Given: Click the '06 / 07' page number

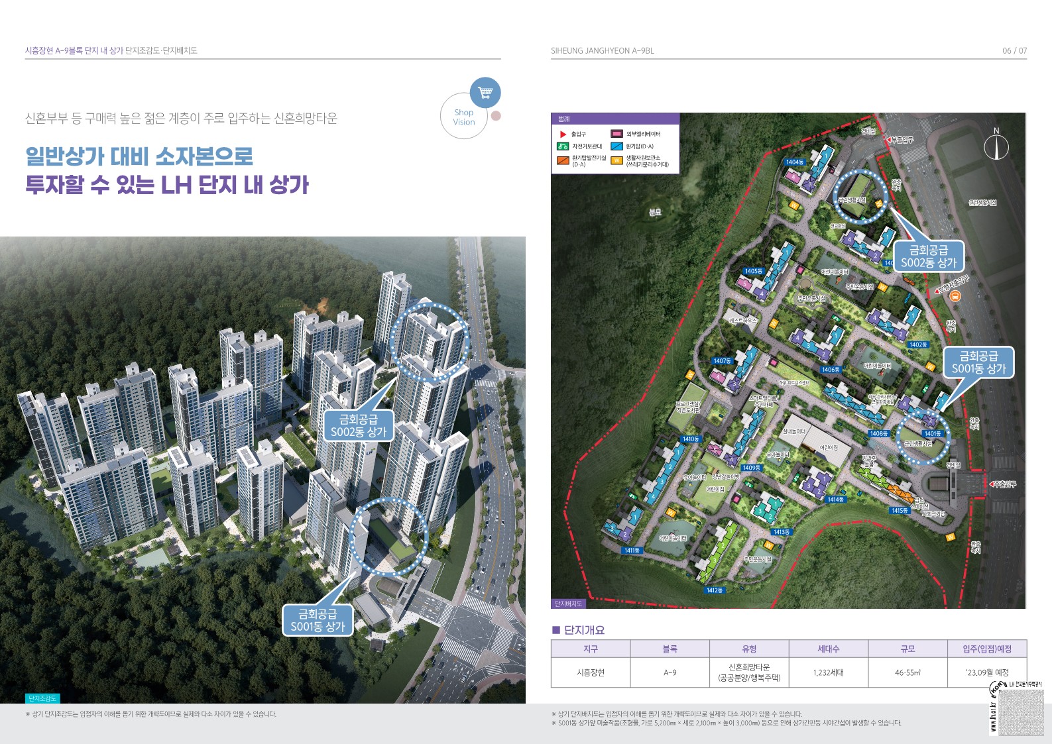Looking at the screenshot, I should [x=1015, y=51].
